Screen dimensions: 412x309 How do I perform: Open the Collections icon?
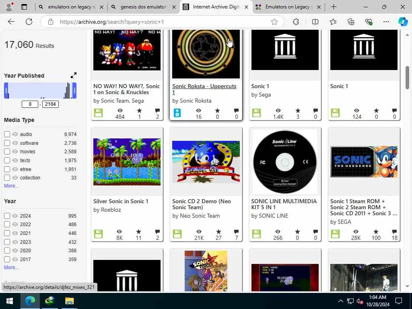point(351,22)
